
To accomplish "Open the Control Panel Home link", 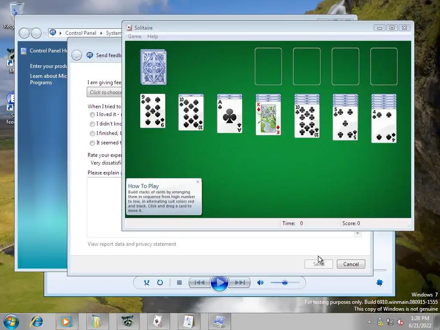I will click(x=48, y=51).
